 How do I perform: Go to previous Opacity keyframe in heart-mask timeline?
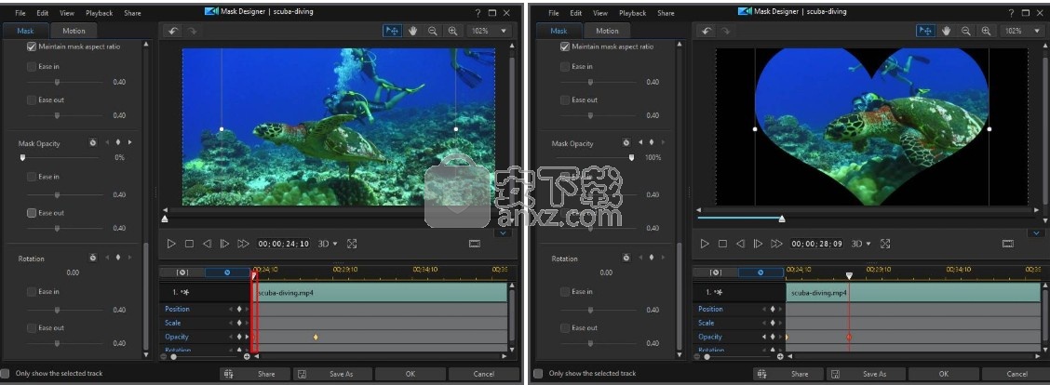point(764,337)
